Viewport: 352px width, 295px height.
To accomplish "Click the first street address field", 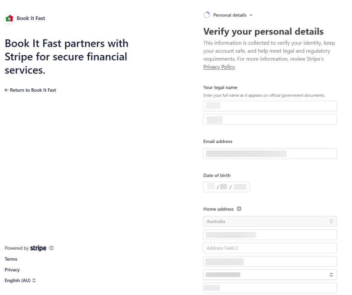I will (270, 235).
